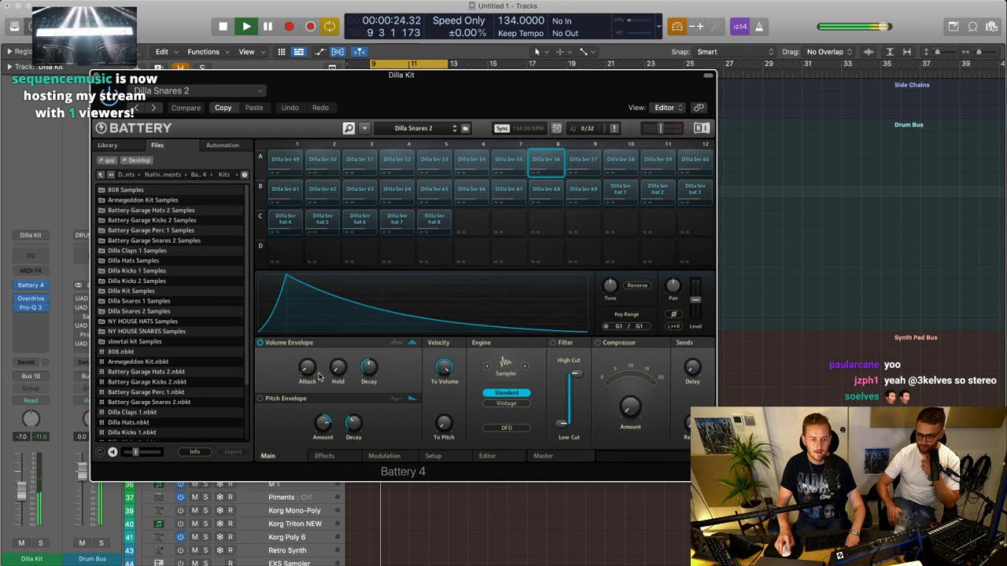Click the Pause transport button
1007x566 pixels.
pos(267,27)
